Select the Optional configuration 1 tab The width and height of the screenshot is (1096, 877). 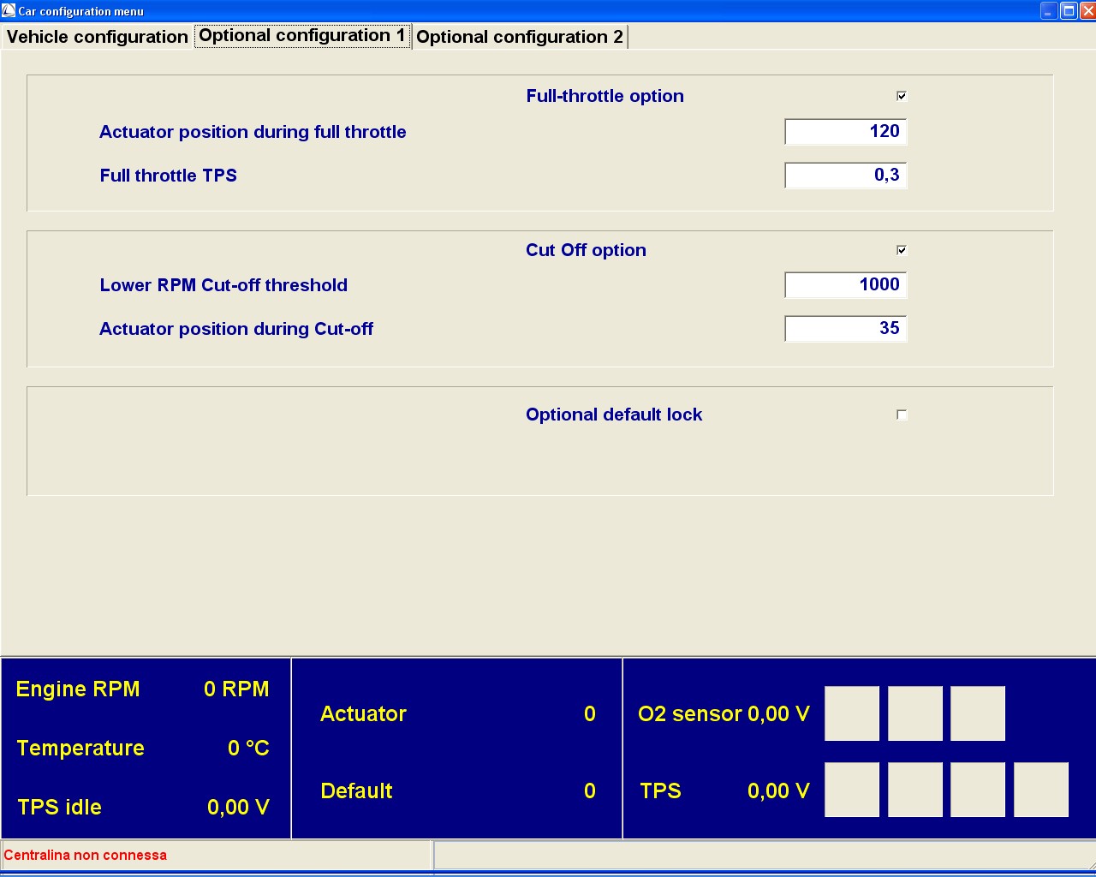301,36
